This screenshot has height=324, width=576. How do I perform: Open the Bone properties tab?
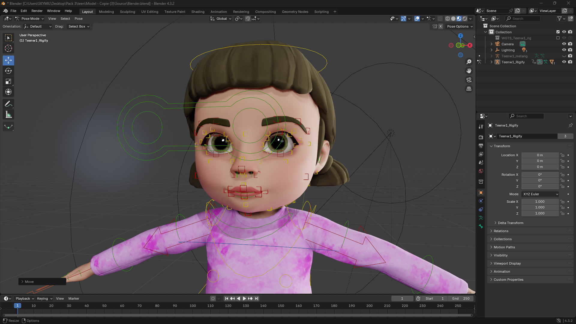pyautogui.click(x=481, y=226)
